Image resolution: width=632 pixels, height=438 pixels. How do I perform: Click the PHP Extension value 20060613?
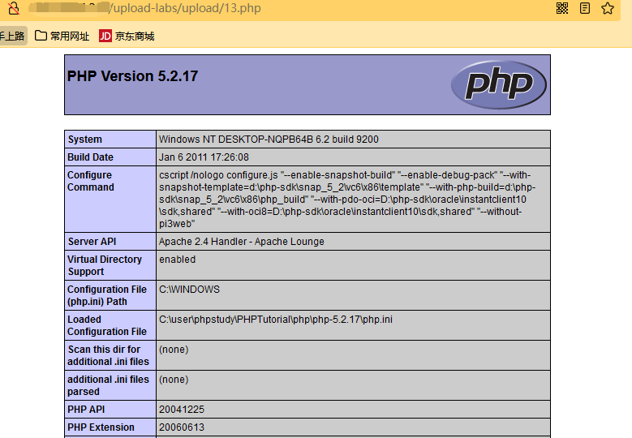pos(181,427)
